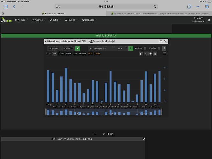Click the tallest bar near 5. Septembre
The width and height of the screenshot is (212, 159).
[66, 85]
